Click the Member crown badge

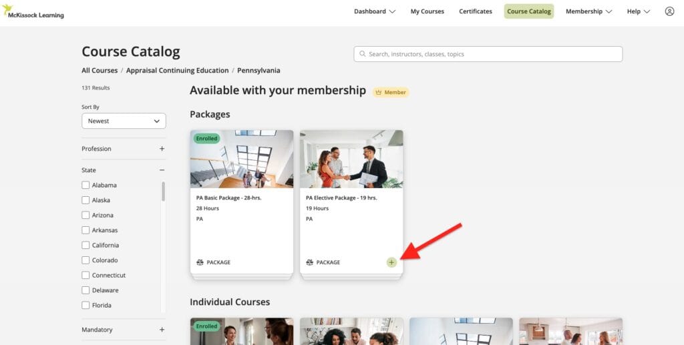coord(391,92)
